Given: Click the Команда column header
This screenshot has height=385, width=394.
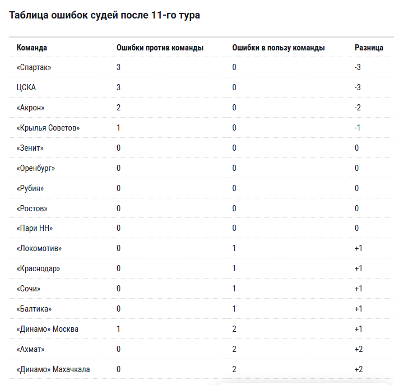Looking at the screenshot, I should click(x=31, y=48).
